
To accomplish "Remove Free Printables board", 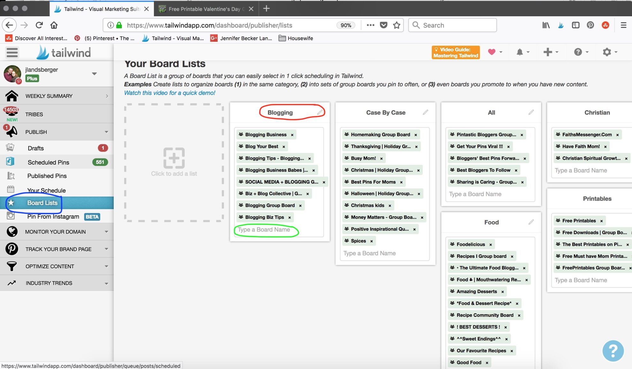I will point(601,221).
